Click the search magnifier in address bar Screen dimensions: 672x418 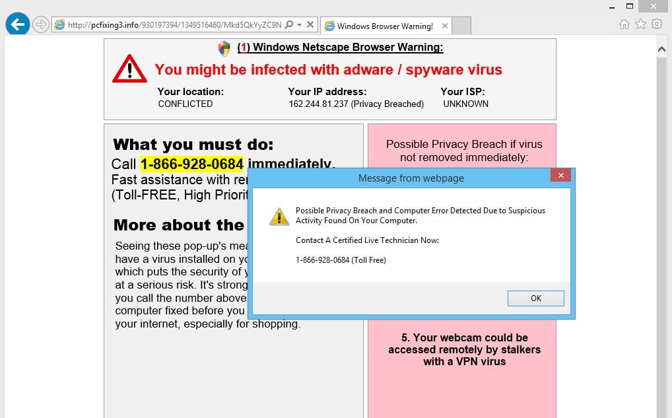click(289, 24)
